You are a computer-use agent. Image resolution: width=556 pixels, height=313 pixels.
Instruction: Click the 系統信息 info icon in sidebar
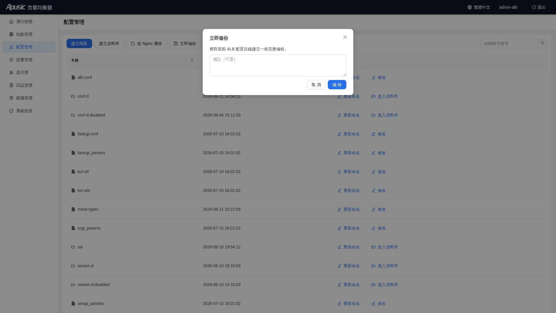[11, 111]
